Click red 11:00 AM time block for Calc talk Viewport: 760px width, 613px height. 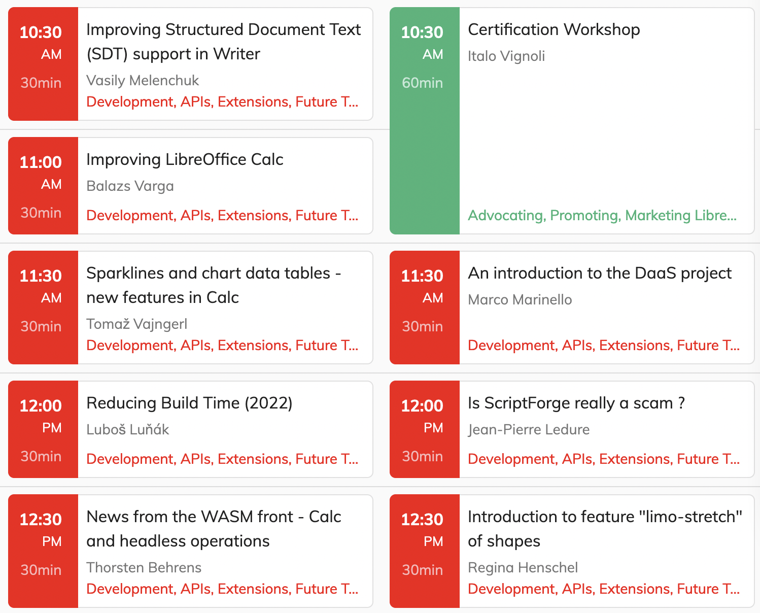pos(43,186)
